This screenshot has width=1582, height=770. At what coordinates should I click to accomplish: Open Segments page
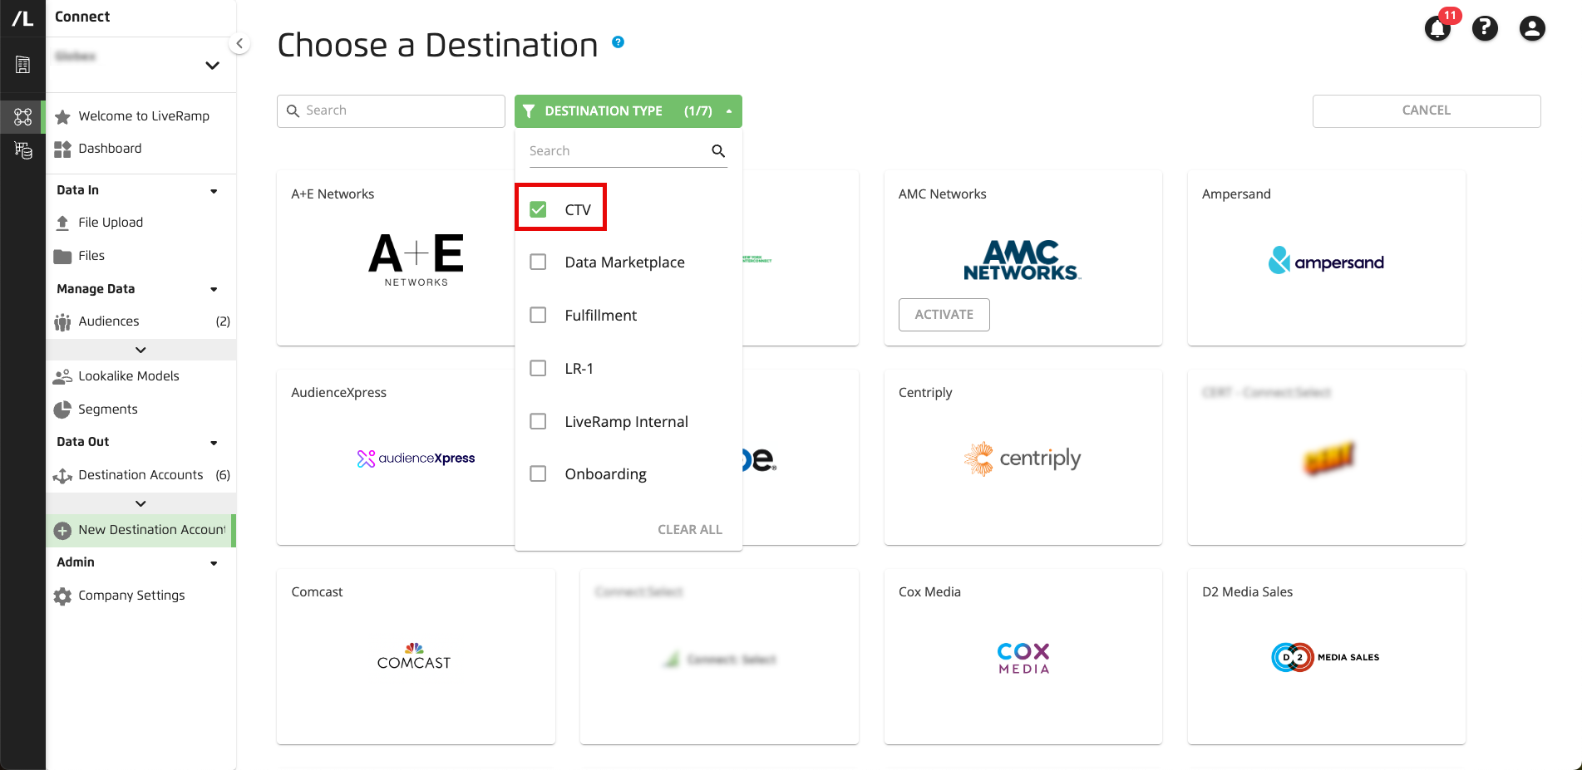[108, 410]
